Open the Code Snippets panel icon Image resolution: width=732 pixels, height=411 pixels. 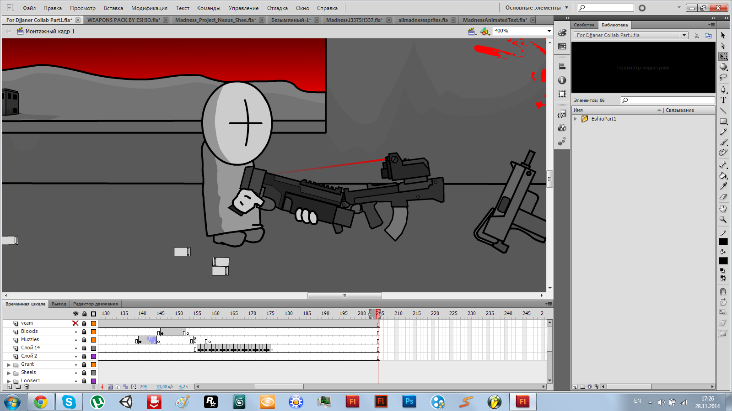(562, 114)
